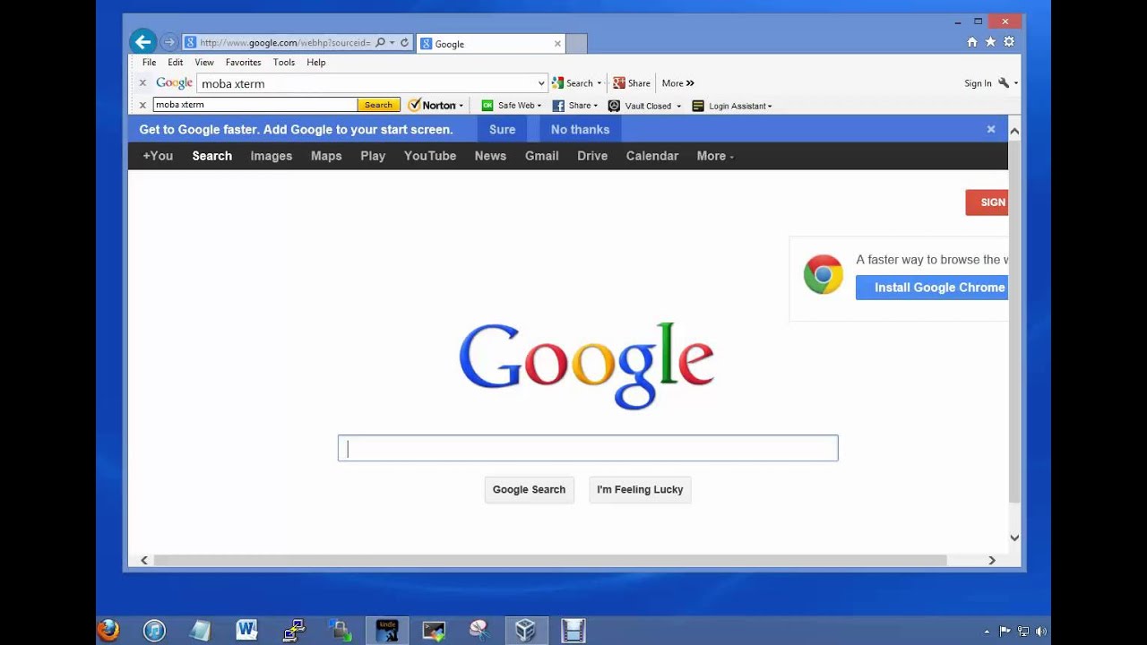Open the Edit menu
The image size is (1147, 645).
(x=176, y=63)
